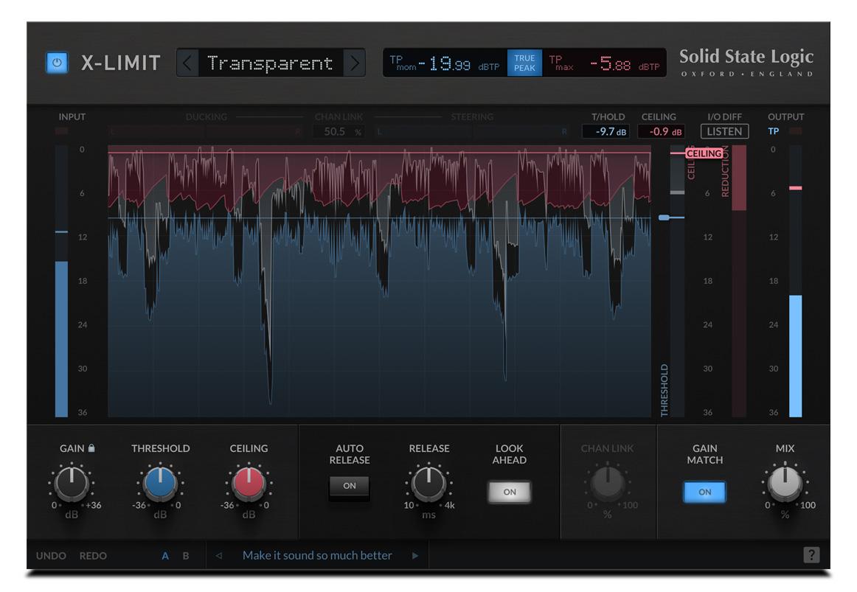The width and height of the screenshot is (857, 592).
Task: Enable the I/O DIFF LISTEN button
Action: (x=724, y=132)
